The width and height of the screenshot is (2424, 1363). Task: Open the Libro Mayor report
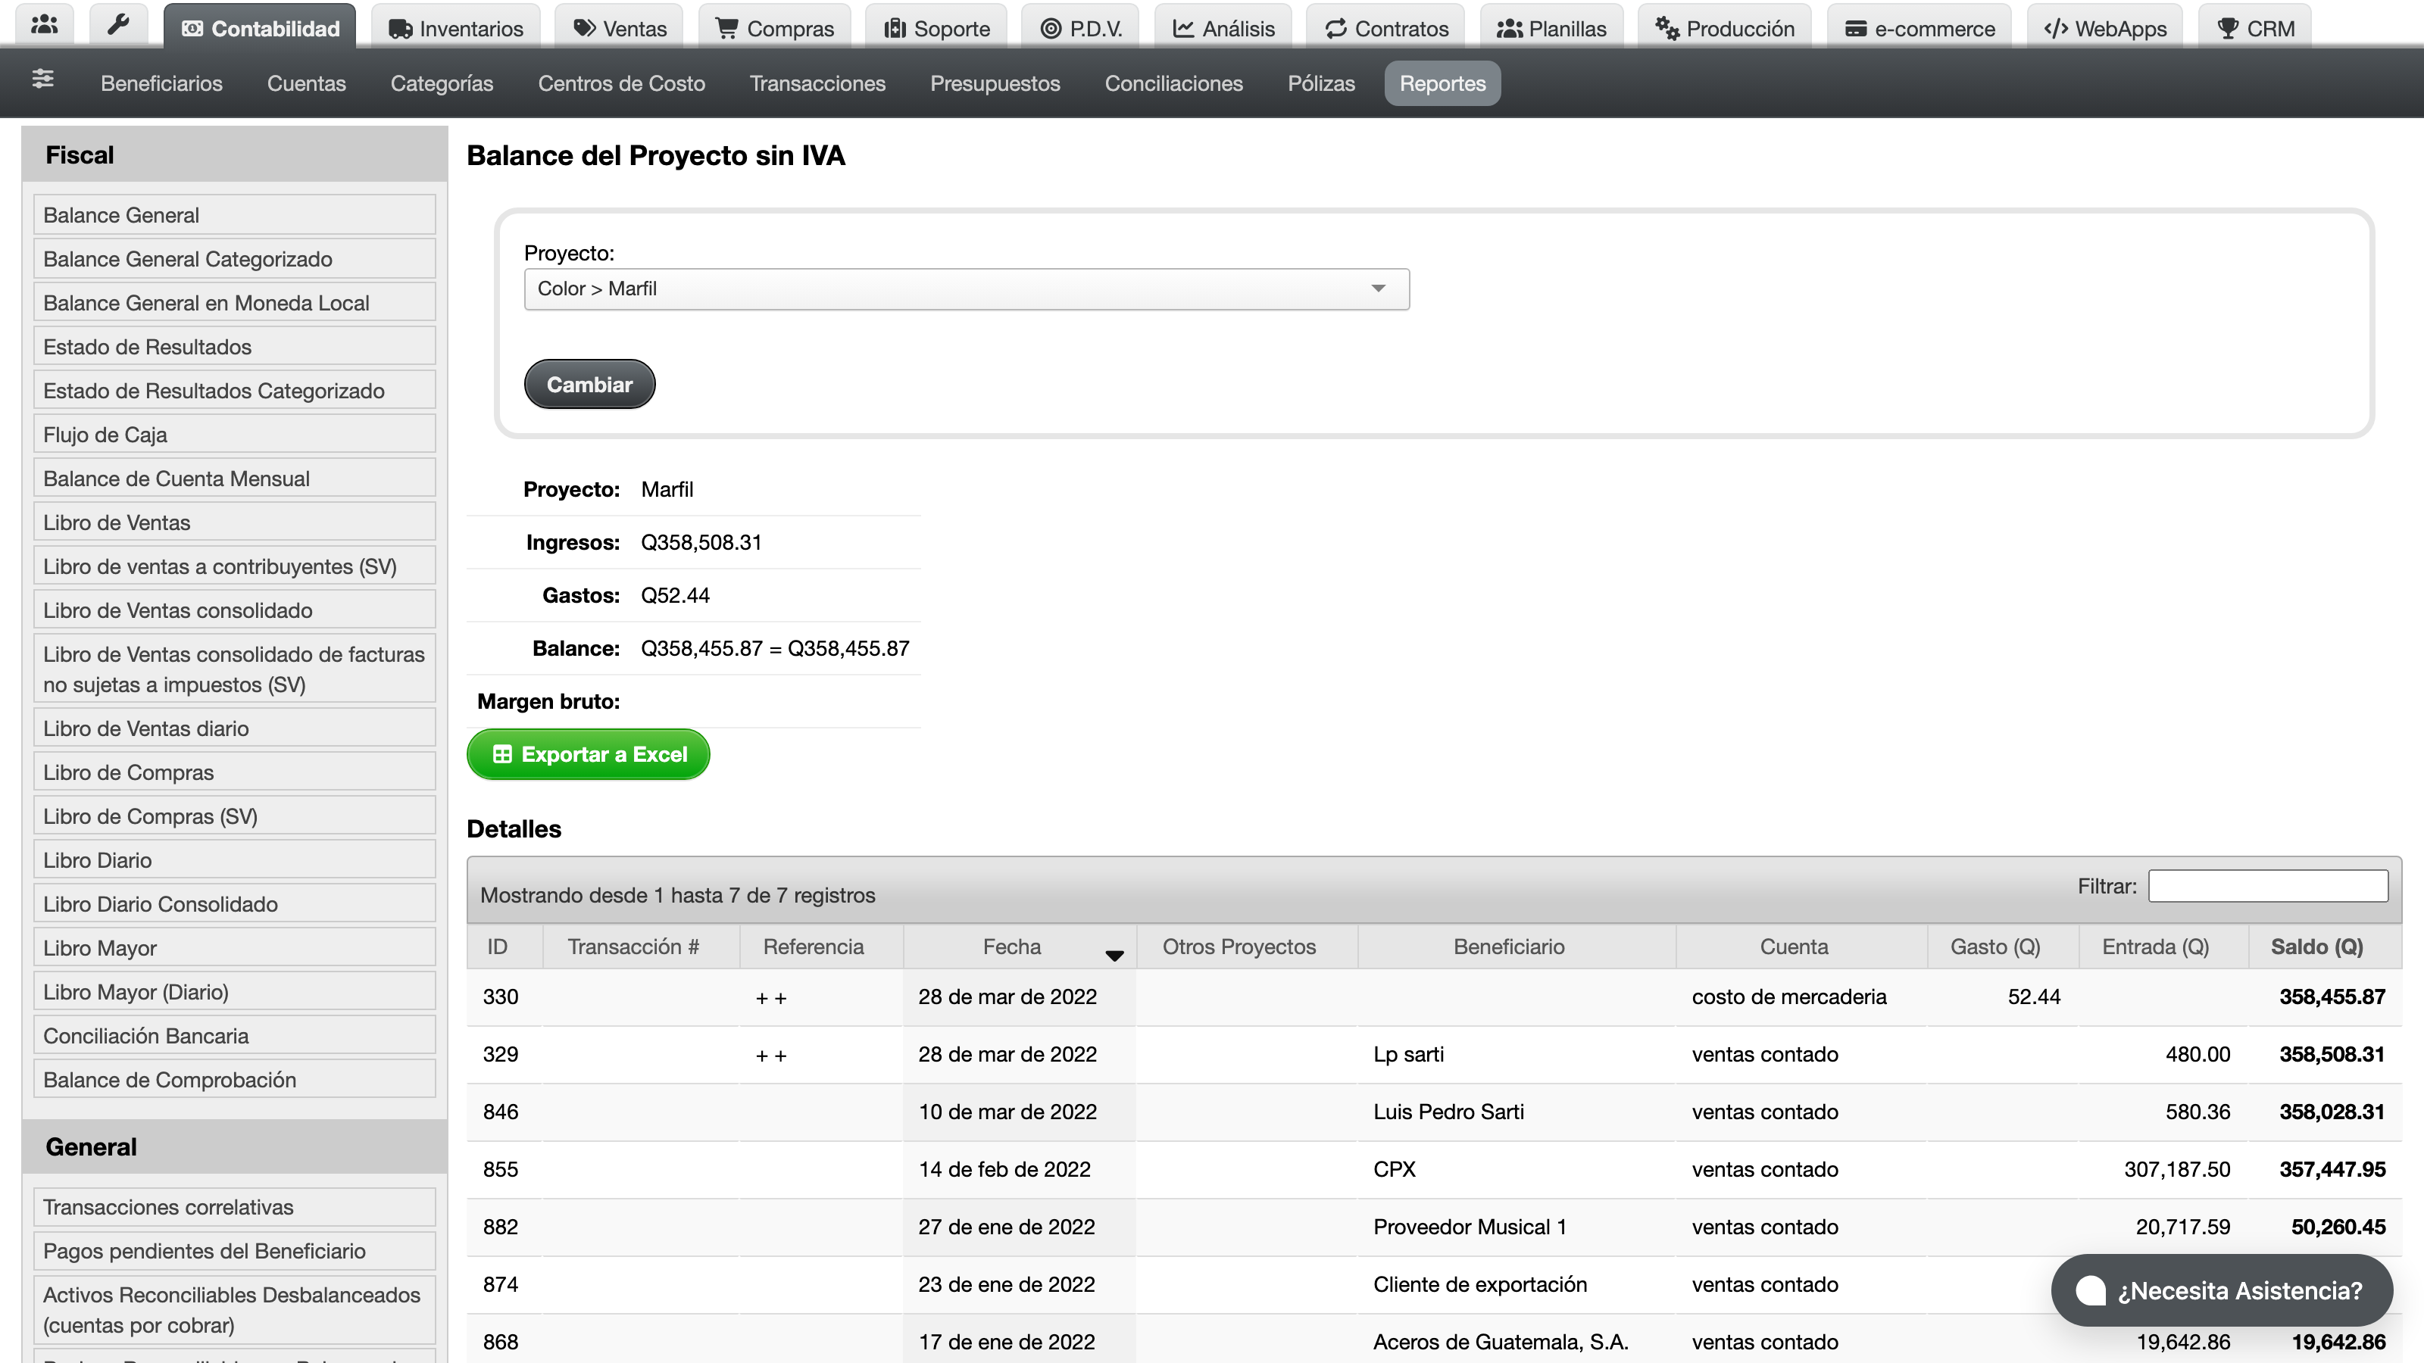(234, 948)
